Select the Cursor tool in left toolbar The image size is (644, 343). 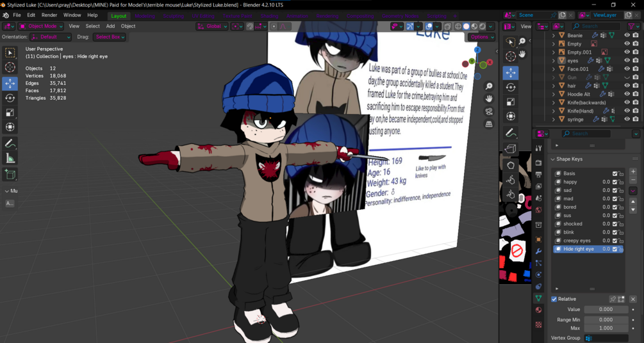coord(10,68)
